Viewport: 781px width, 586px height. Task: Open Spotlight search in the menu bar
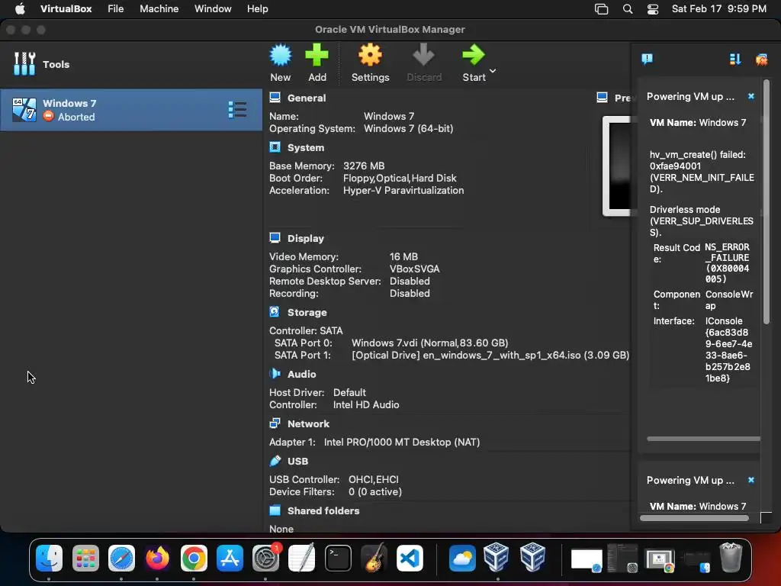[628, 9]
